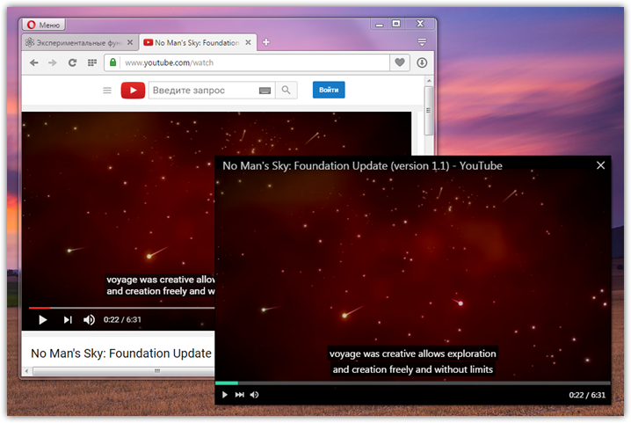Click the scroll up arrow in browser
The image size is (631, 423).
coord(429,81)
